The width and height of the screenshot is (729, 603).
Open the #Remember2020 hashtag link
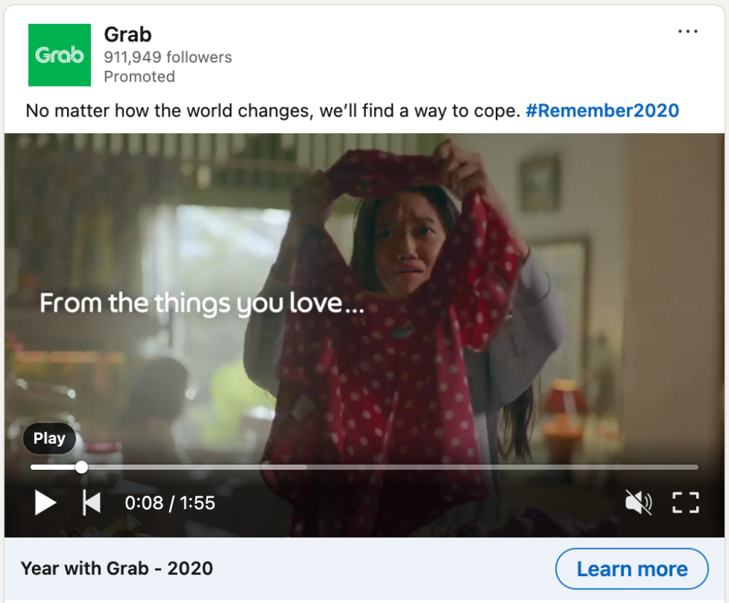click(x=601, y=111)
